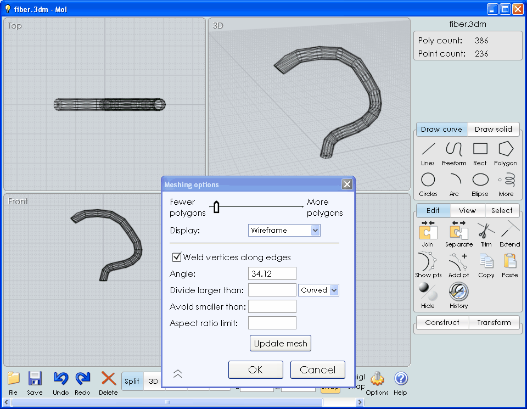527x409 pixels.
Task: Switch to the Transform tab
Action: click(x=494, y=323)
